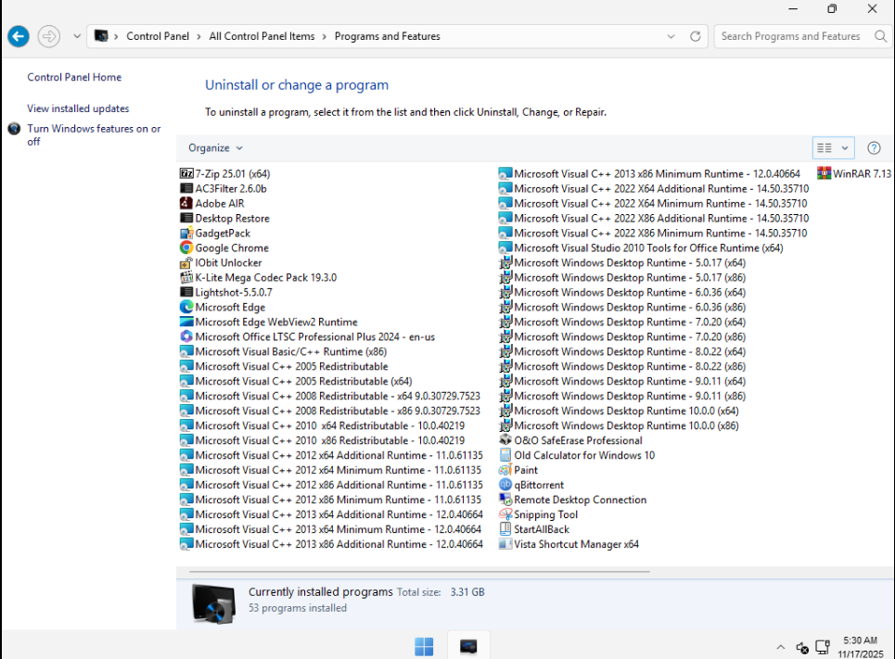The image size is (895, 659).
Task: Click the qBittorrent icon
Action: 505,485
